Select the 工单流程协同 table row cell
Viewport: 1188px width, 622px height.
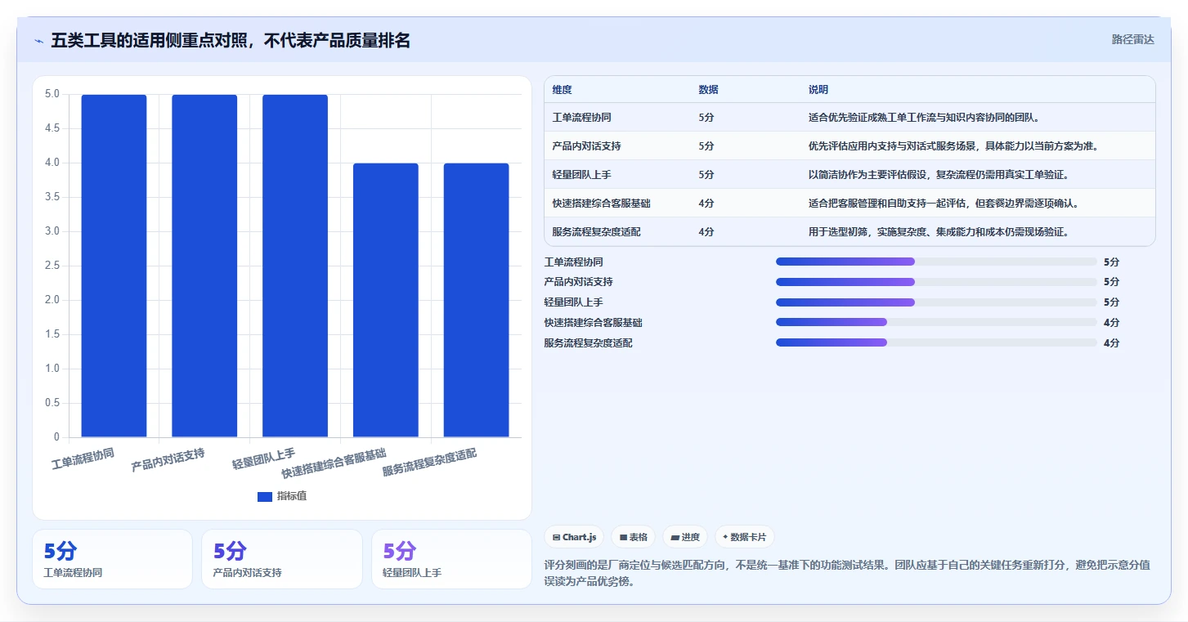[582, 118]
